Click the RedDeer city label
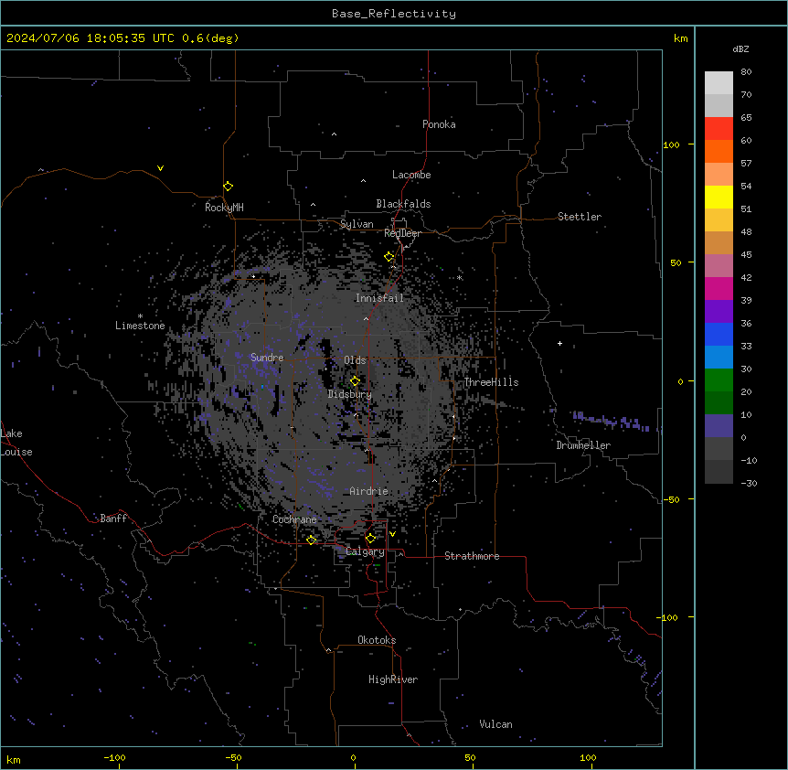The height and width of the screenshot is (770, 788). pyautogui.click(x=402, y=233)
